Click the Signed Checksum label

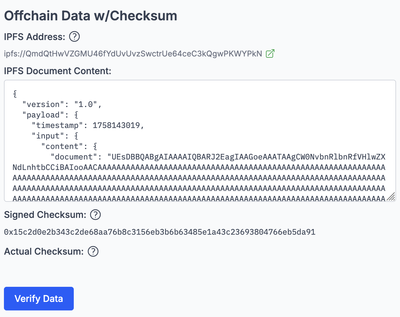[x=45, y=215]
